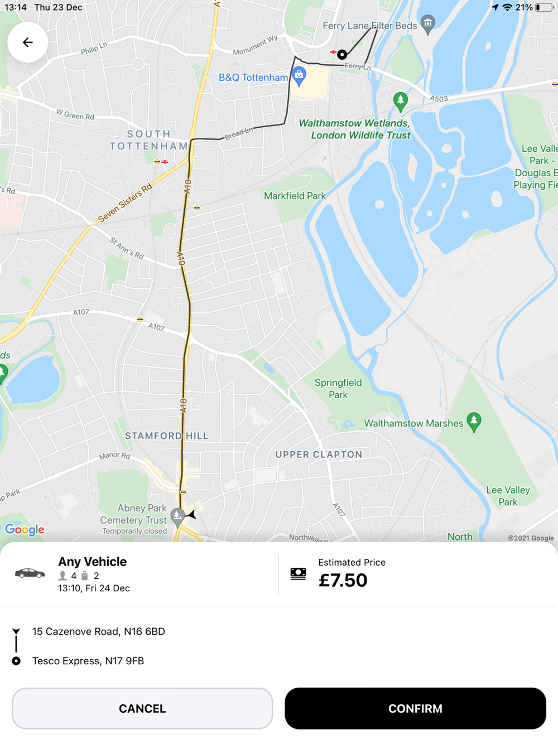558x744 pixels.
Task: Tap the Ferry Lane Filter Beds museum pin
Action: click(428, 25)
